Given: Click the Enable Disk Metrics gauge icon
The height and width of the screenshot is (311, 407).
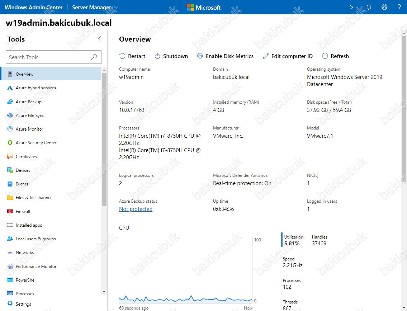Looking at the screenshot, I should coord(200,56).
